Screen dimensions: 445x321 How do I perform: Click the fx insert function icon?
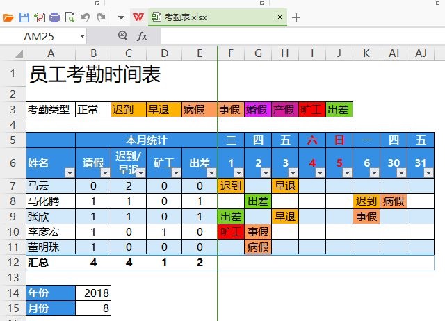142,36
